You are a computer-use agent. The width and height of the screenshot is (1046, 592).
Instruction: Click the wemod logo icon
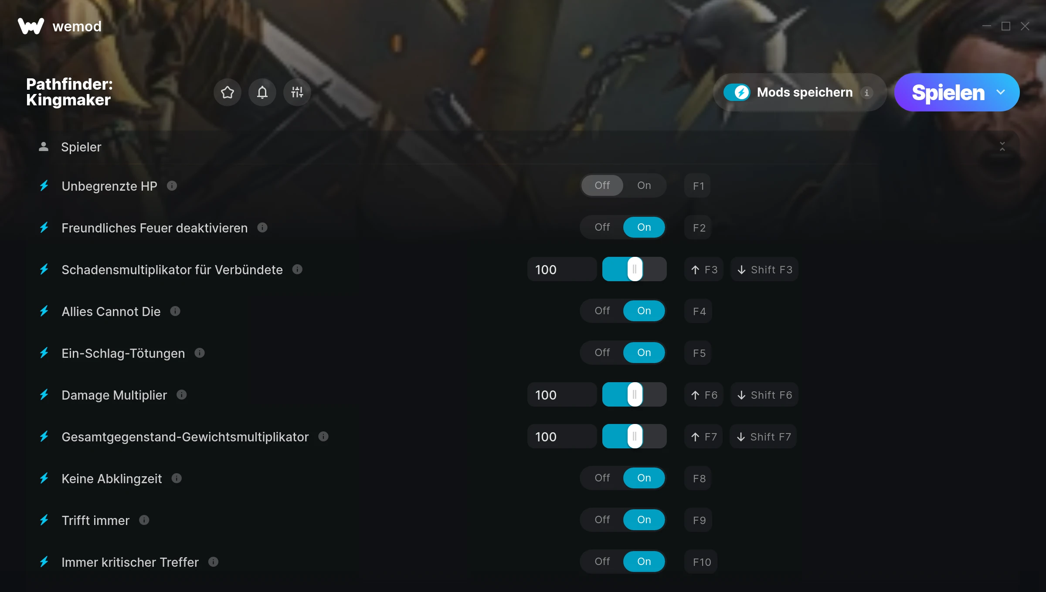31,26
